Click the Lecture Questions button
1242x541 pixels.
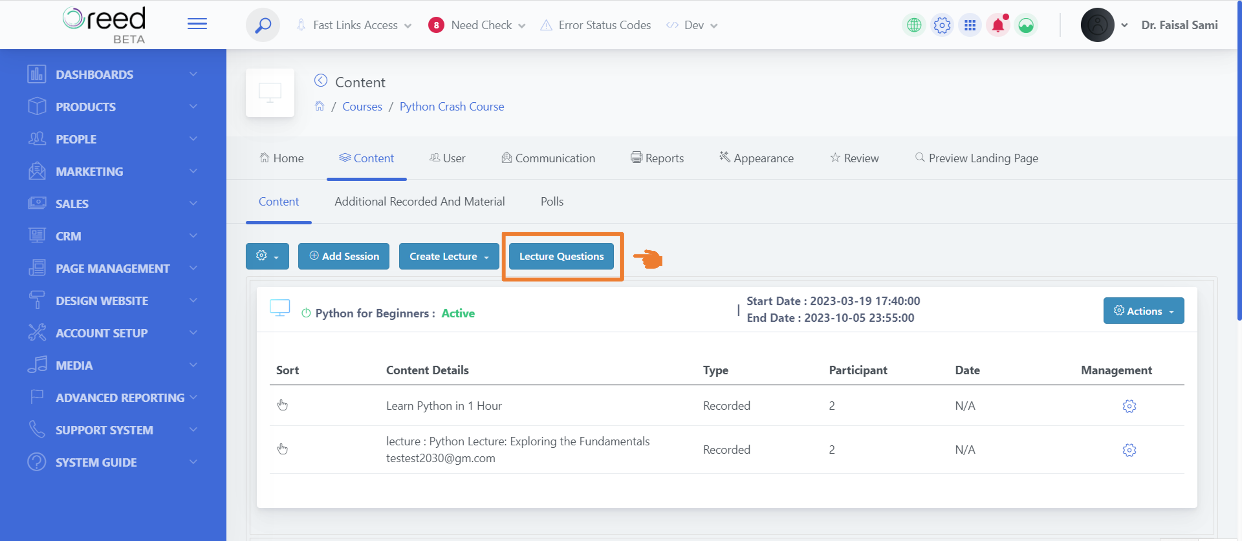coord(561,256)
